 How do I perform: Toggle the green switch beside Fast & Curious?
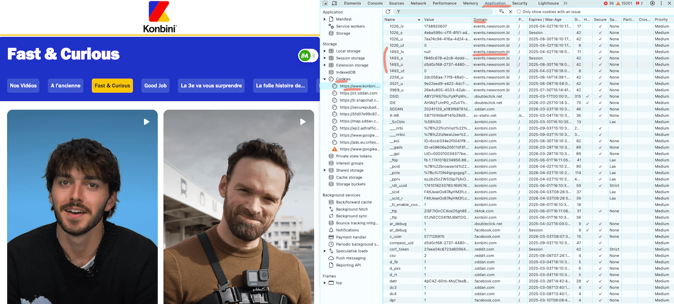308,56
